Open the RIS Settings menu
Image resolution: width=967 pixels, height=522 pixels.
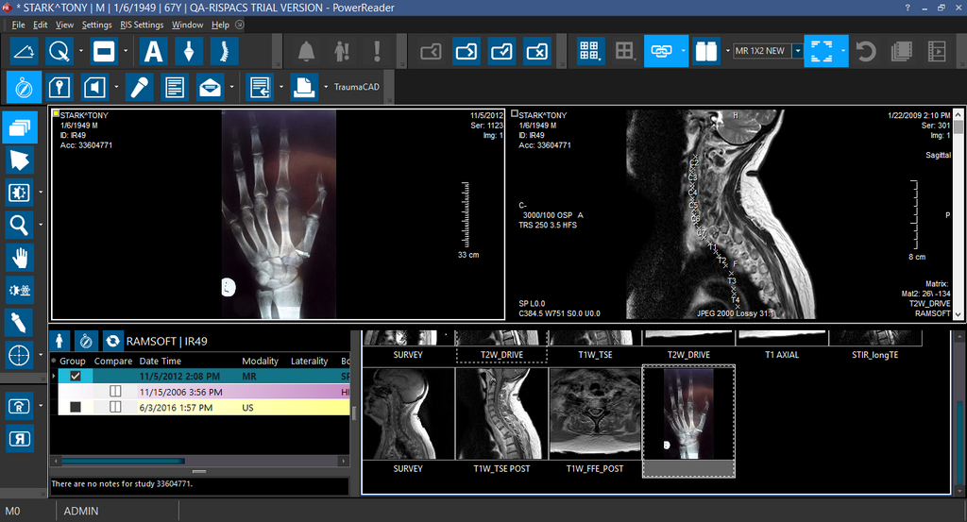142,25
